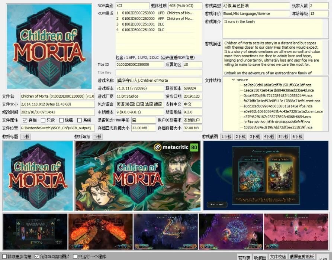
Task: Click the 文件名 field
Action: (x=57, y=96)
